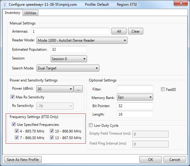Clear the antennas list
This screenshot has height=166, width=190.
click(x=135, y=31)
